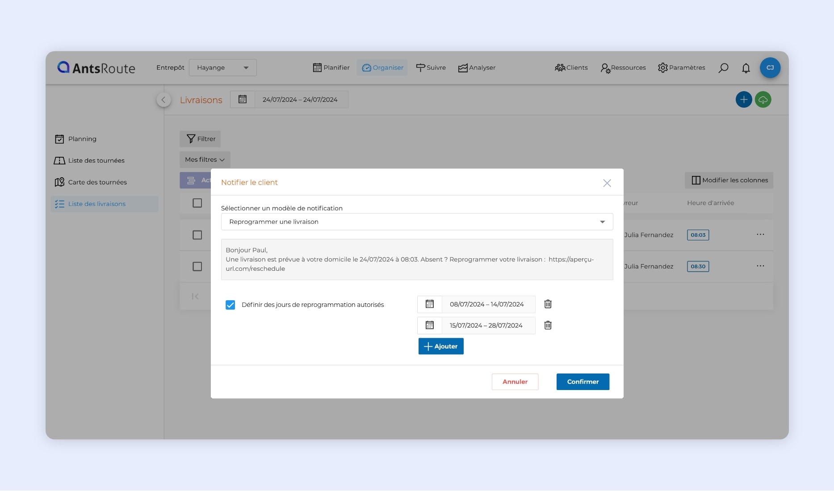This screenshot has height=491, width=834.
Task: Click the green cloud upload icon
Action: 763,100
